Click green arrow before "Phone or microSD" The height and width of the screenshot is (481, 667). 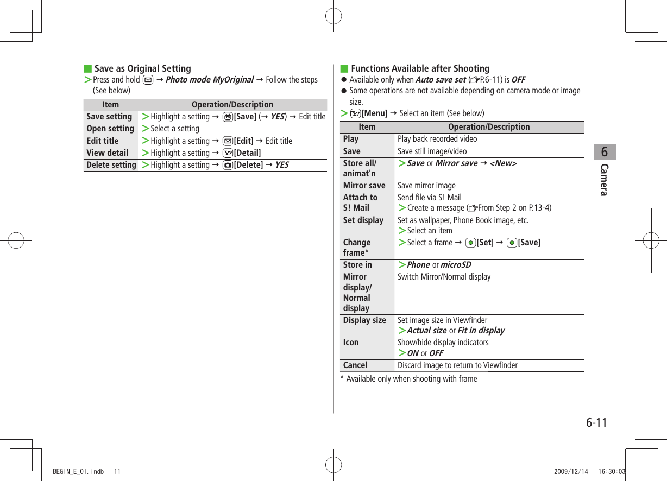pos(402,265)
